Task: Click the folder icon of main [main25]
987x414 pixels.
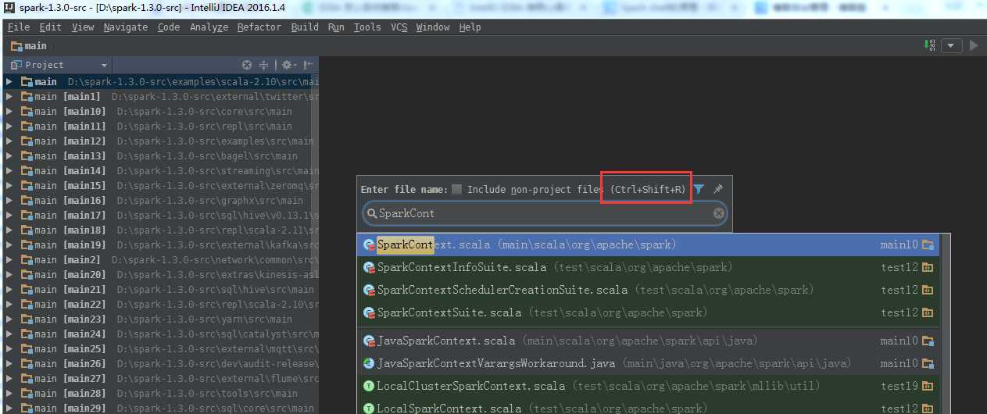Action: click(x=27, y=349)
